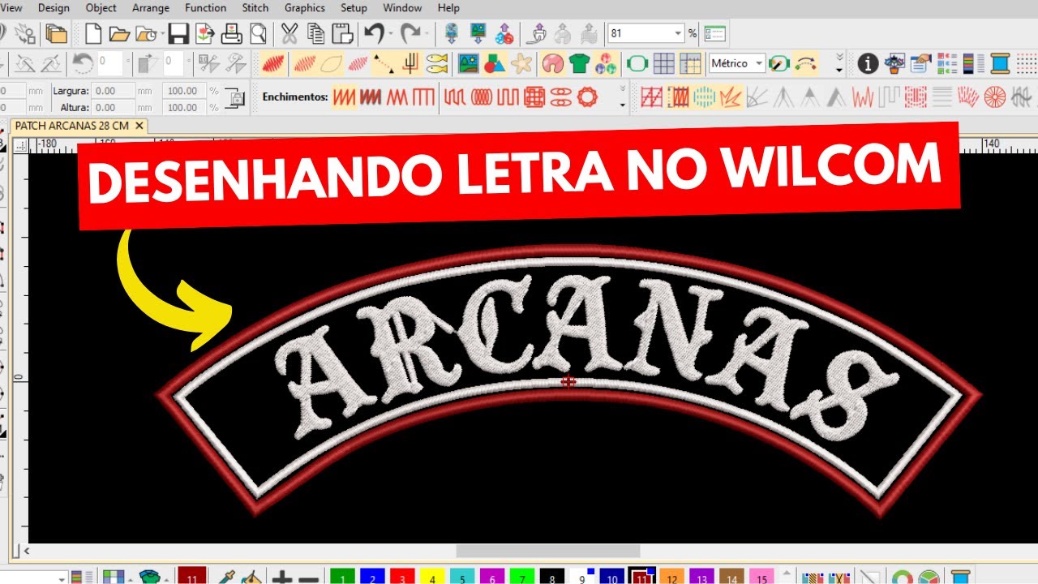Click the Largura width input field
Image resolution: width=1038 pixels, height=584 pixels.
[114, 91]
